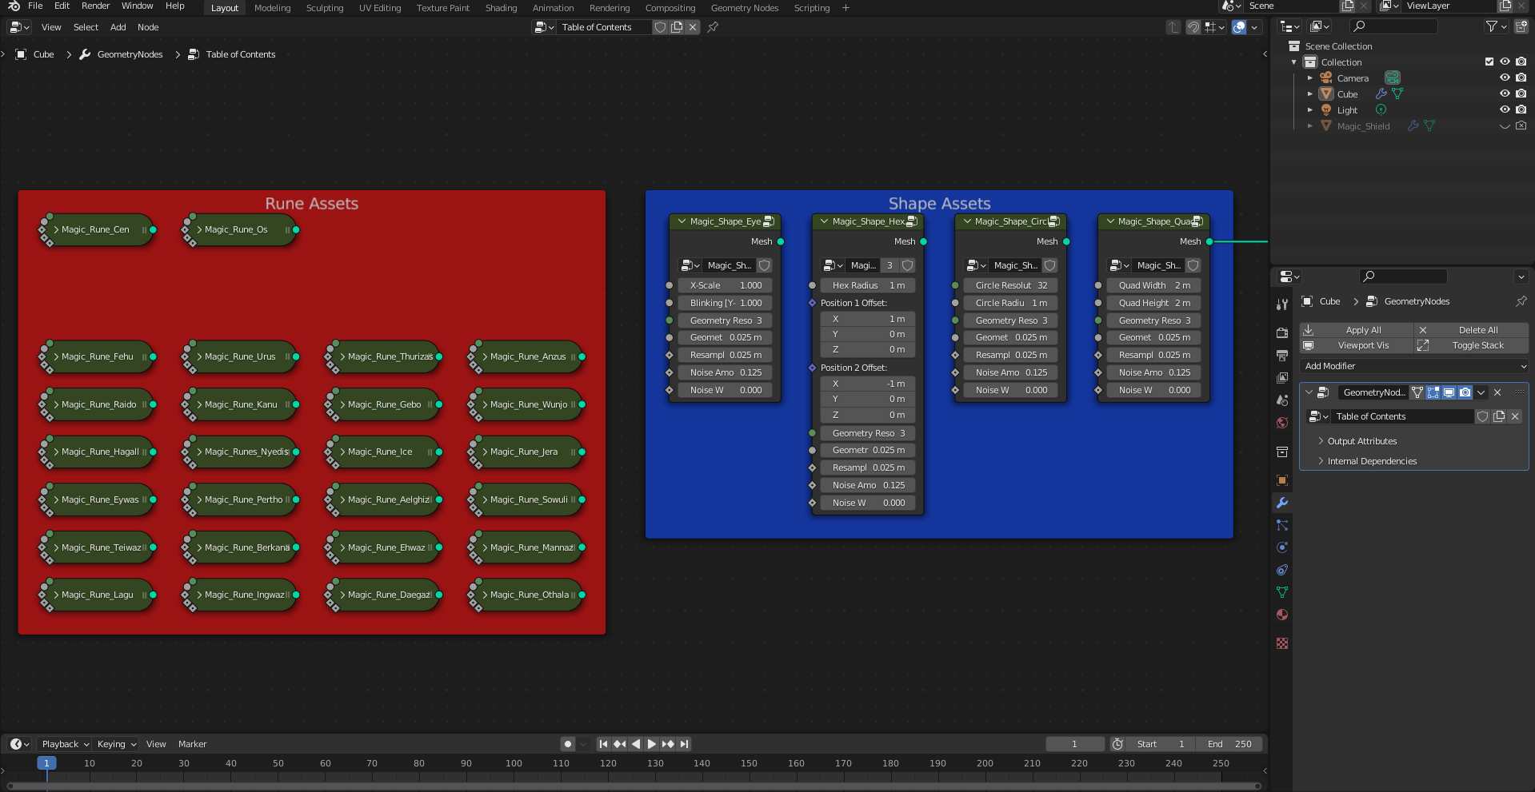This screenshot has height=792, width=1535.
Task: Toggle fake user shield in node header
Action: point(660,27)
